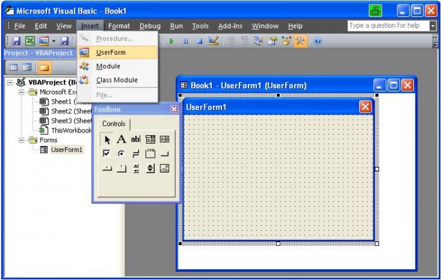Click the Run Sub green play icon
The height and width of the screenshot is (280, 441).
tap(171, 41)
